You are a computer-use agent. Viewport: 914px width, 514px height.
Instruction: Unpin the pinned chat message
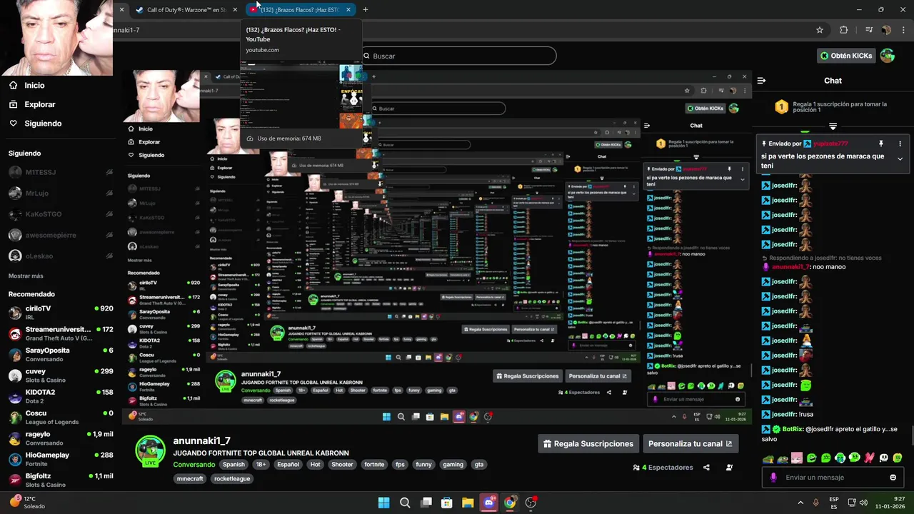[880, 143]
